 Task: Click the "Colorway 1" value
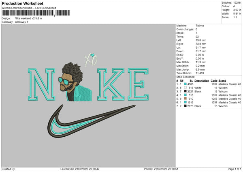(x=21, y=22)
